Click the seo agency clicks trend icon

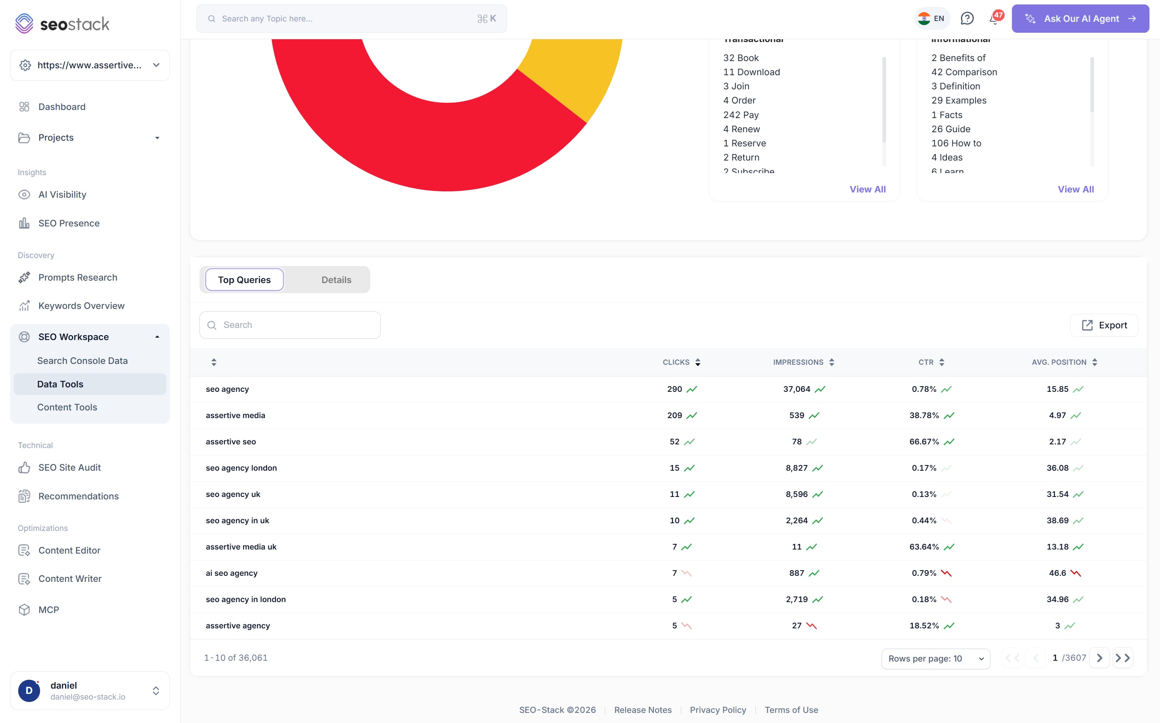692,389
